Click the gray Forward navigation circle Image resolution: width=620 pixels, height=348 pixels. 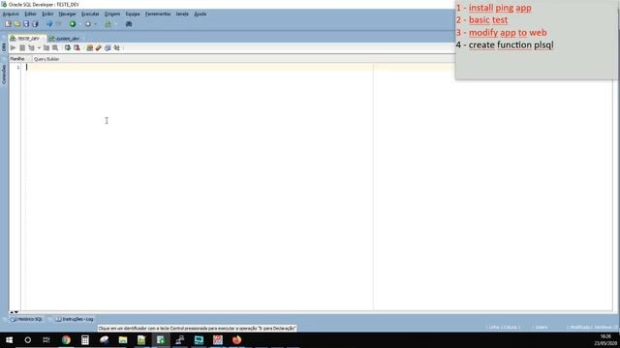coord(88,24)
